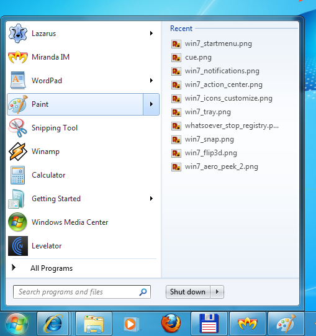Screen dimensions: 316x336
Task: Click the Paint palette icon in the Start menu
Action: click(x=18, y=104)
